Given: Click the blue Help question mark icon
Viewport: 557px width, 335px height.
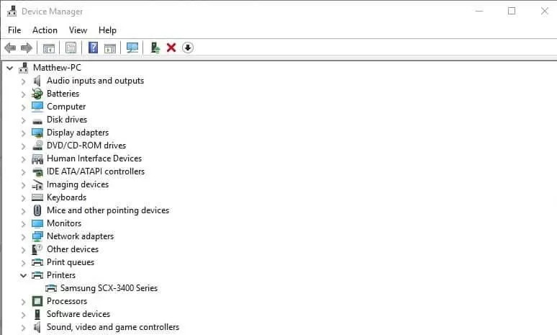Looking at the screenshot, I should [x=93, y=48].
